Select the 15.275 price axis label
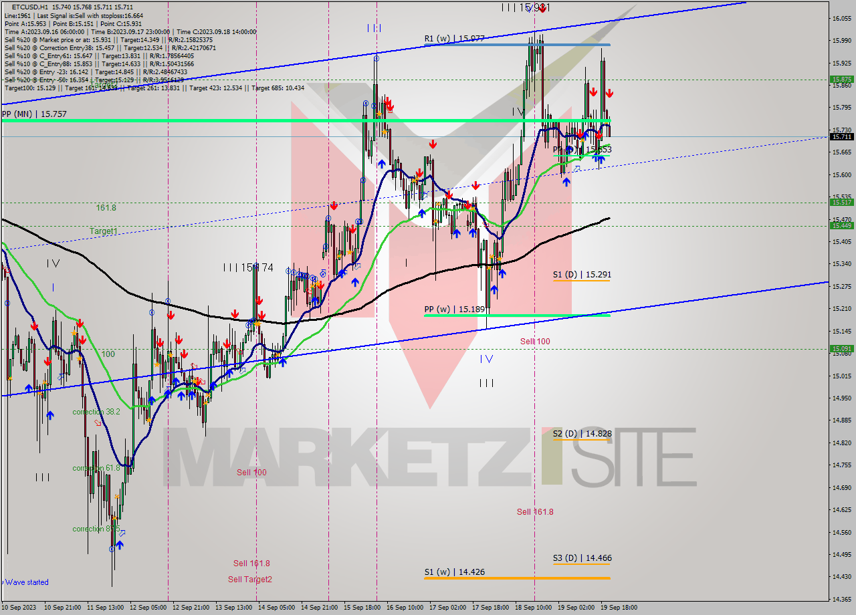The image size is (856, 615). coord(842,286)
